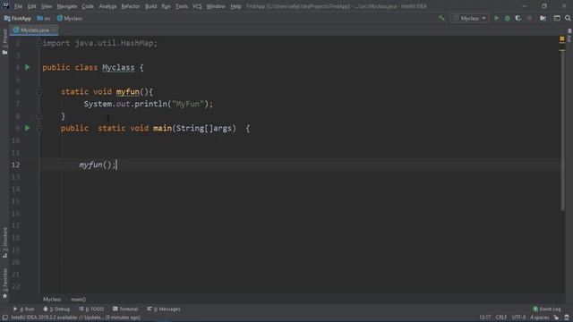Change line separator CRLF in status bar
573x322 pixels.
click(x=501, y=318)
